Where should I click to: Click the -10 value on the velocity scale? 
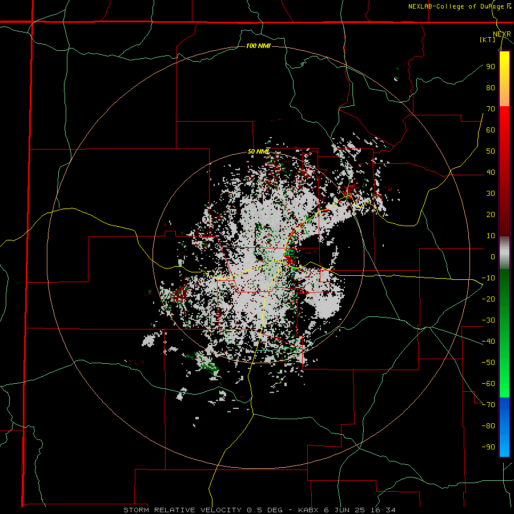click(488, 278)
